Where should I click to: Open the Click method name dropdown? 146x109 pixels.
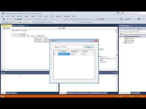click(x=117, y=28)
